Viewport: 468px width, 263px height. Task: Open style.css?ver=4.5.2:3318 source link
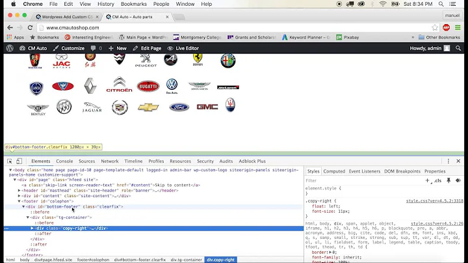click(435, 201)
